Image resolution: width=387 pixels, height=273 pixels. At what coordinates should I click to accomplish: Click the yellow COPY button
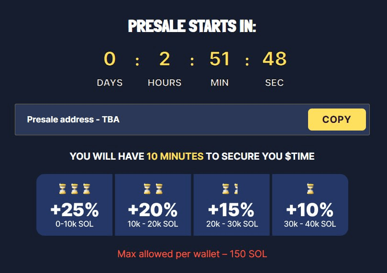click(337, 120)
